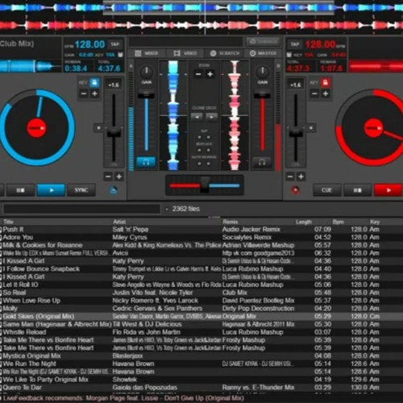This screenshot has width=403, height=403.
Task: Select 'Let It Roll IO' track
Action: click(201, 285)
